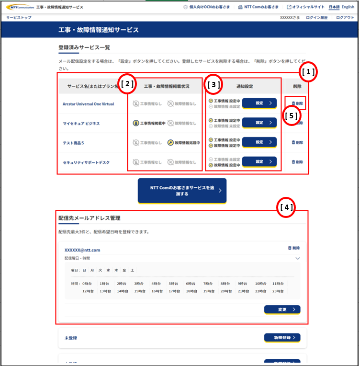This screenshot has height=366, width=359.
Task: Click 工事・故障情報掲載状況 column header
Action: point(167,86)
